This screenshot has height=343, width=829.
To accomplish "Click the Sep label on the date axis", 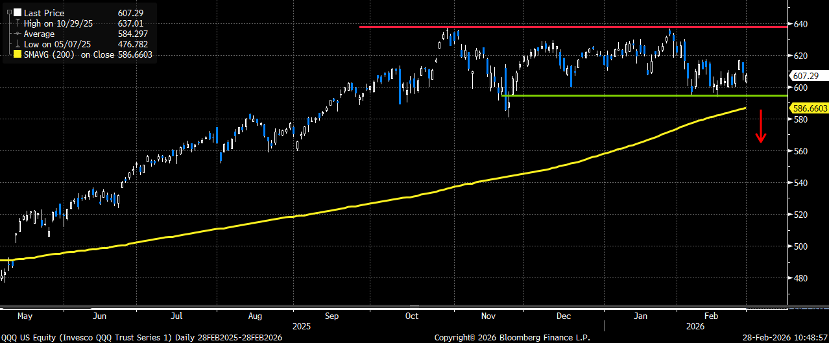I will point(332,316).
